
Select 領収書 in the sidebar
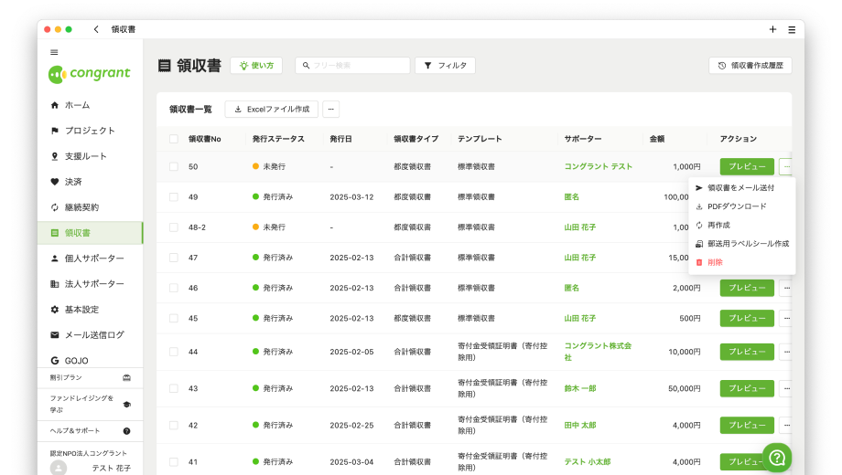click(90, 233)
